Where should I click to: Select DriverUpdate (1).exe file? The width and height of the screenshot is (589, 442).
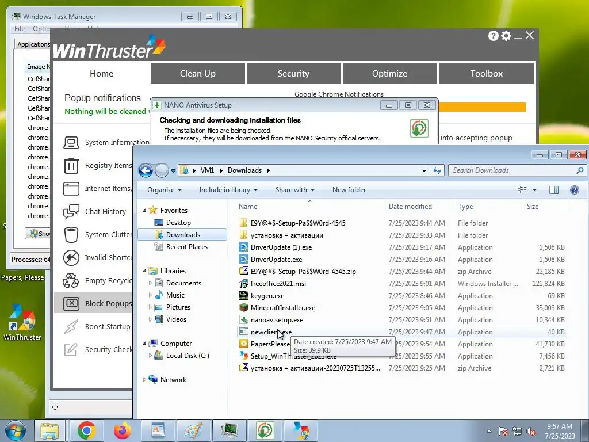coord(281,247)
